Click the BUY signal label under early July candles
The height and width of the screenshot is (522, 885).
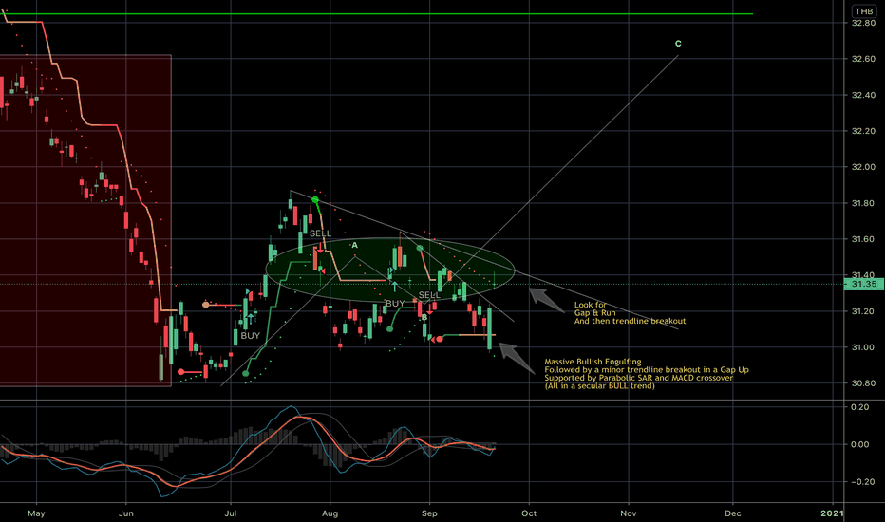250,335
